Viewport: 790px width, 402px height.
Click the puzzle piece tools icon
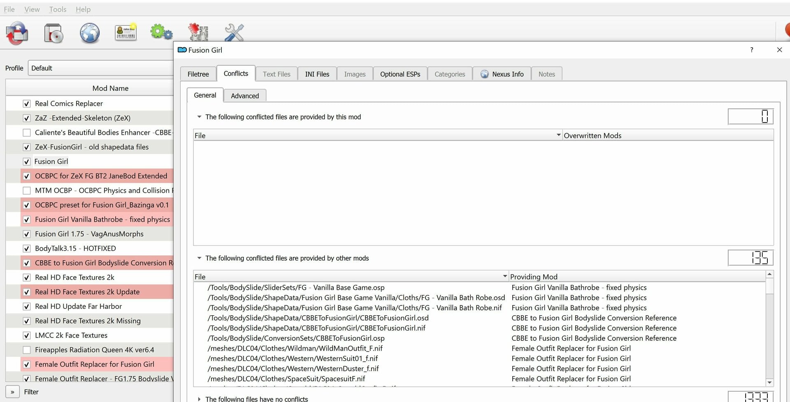click(x=197, y=32)
